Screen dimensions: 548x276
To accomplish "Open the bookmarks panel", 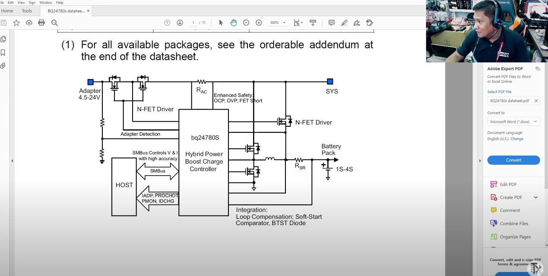I will pyautogui.click(x=3, y=53).
